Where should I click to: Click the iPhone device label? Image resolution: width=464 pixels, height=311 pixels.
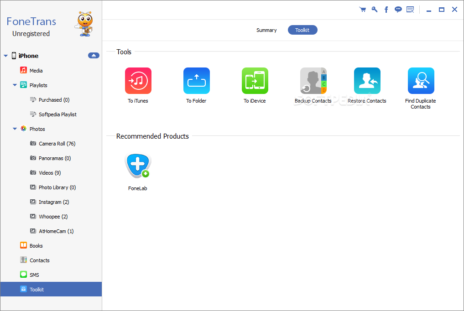pos(28,56)
